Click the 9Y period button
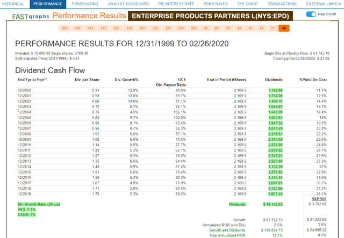The image size is (344, 238). [205, 28]
